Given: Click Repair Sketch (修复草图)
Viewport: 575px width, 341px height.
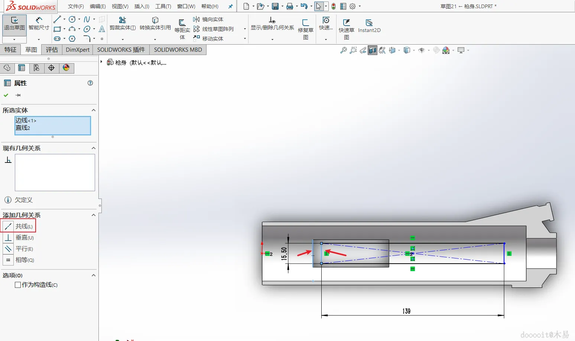Looking at the screenshot, I should 306,29.
